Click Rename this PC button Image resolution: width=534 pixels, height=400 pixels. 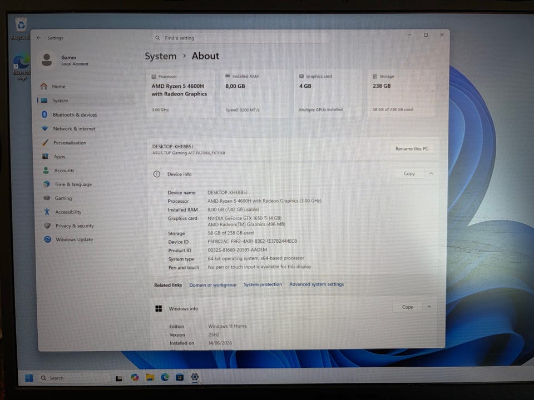tap(412, 149)
